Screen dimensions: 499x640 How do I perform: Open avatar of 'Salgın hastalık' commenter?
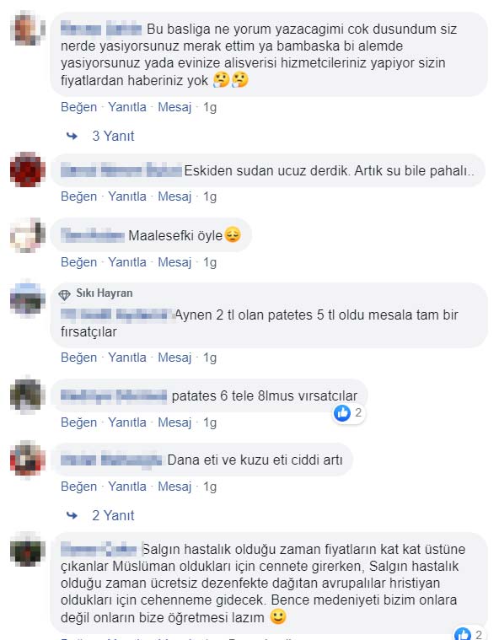click(x=28, y=550)
